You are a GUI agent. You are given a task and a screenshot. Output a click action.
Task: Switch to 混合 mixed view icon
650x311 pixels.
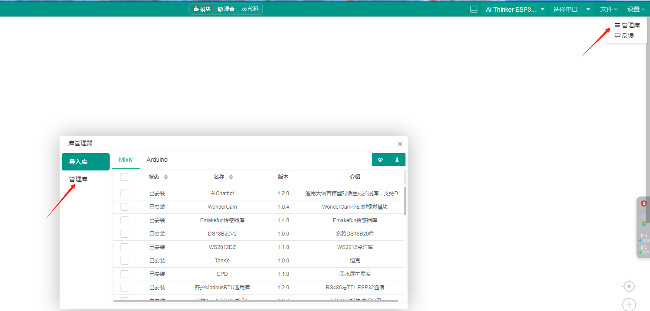click(226, 9)
